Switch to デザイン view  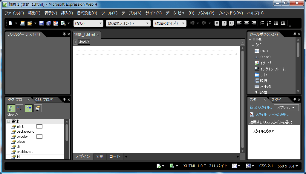tap(83, 156)
